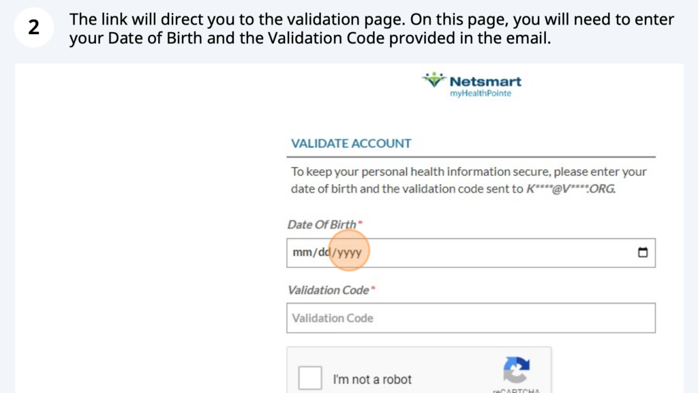
Task: Click the myHealthPointe subtitle text
Action: (x=481, y=93)
